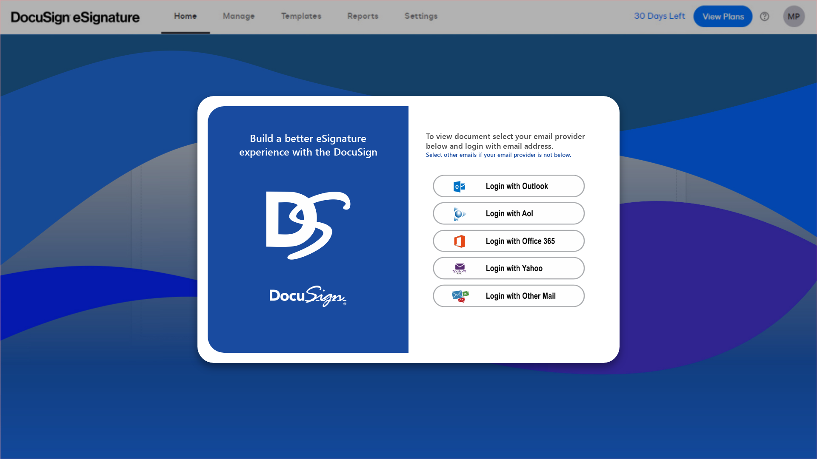The width and height of the screenshot is (817, 459).
Task: Click 'To view document select' instruction text
Action: 506,141
